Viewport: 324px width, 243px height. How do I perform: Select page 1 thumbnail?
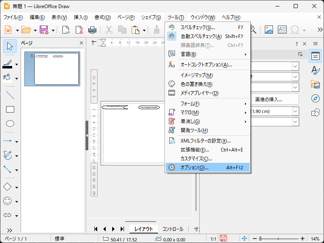(52, 69)
